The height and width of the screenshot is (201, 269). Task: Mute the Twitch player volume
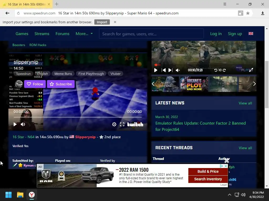pos(23,124)
